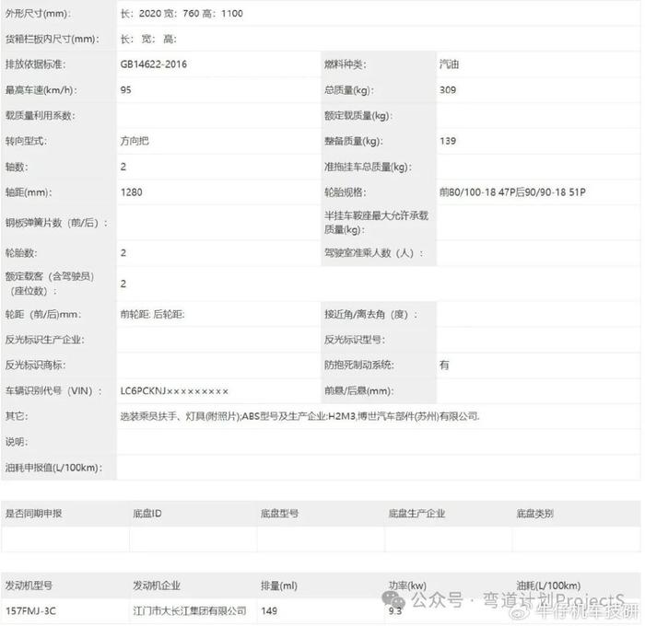Click the curb weight value 139
The image size is (645, 626).
point(448,141)
